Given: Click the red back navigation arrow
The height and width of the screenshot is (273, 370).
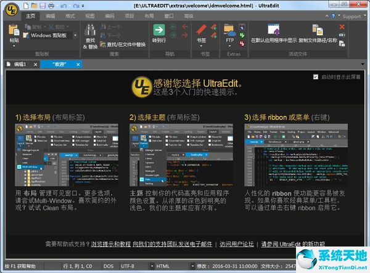Looking at the screenshot, I should click(185, 26).
